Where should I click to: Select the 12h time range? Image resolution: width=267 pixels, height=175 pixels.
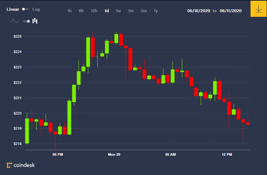pyautogui.click(x=94, y=11)
